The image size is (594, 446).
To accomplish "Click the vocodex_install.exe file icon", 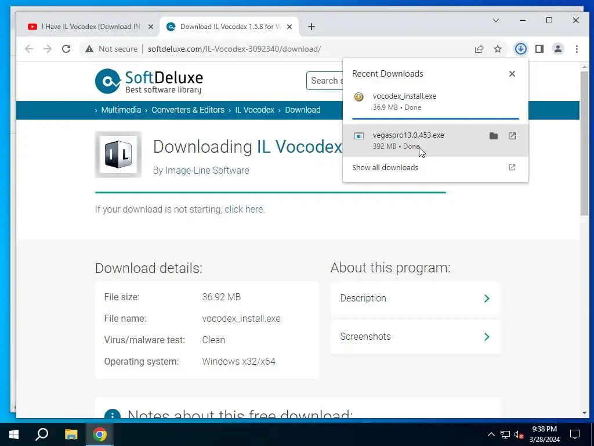I will pos(358,97).
